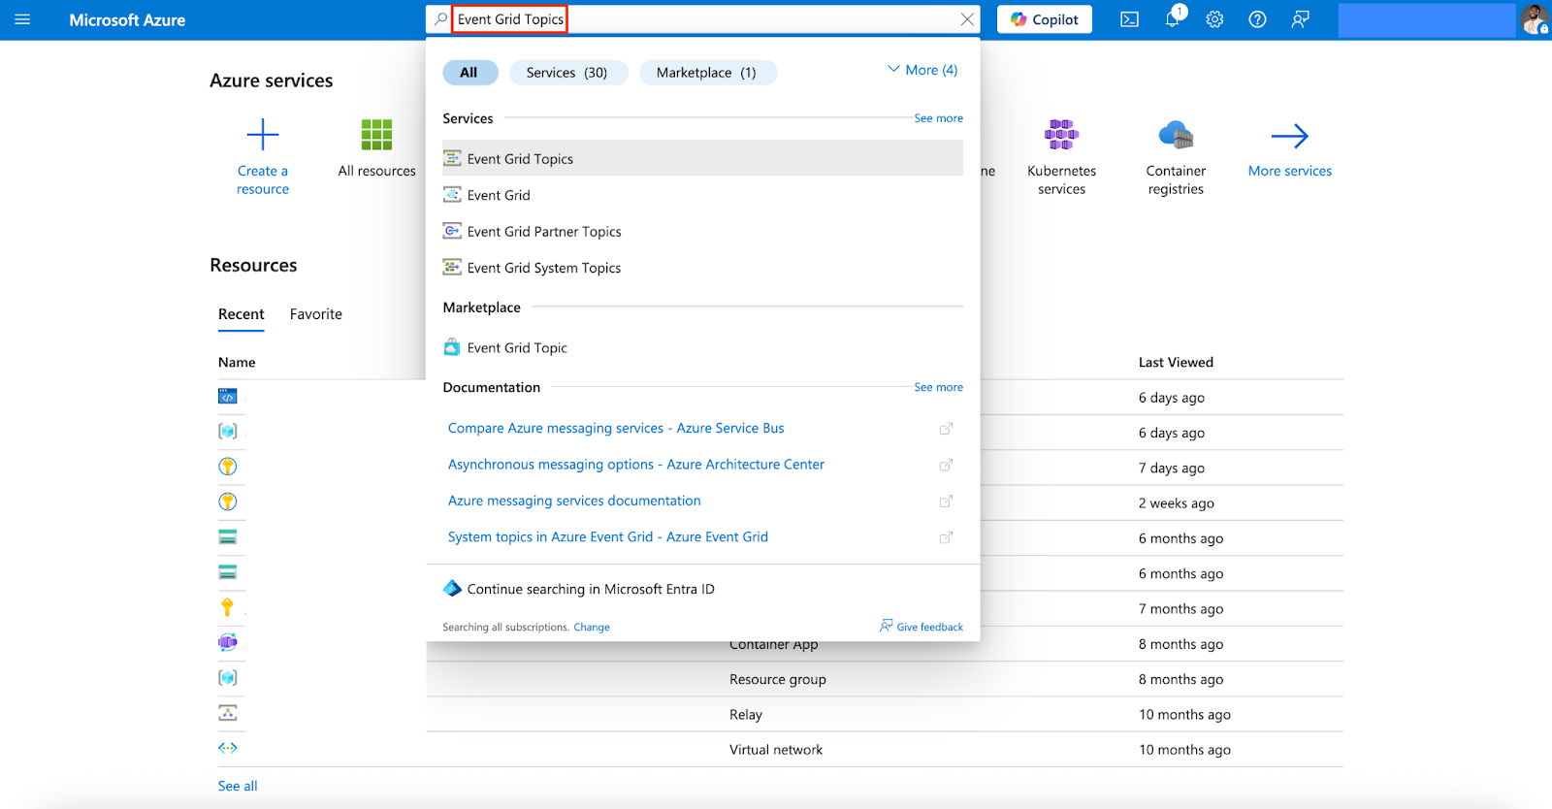Switch to the Recent tab
Screen dimensions: 1552x809
click(241, 314)
